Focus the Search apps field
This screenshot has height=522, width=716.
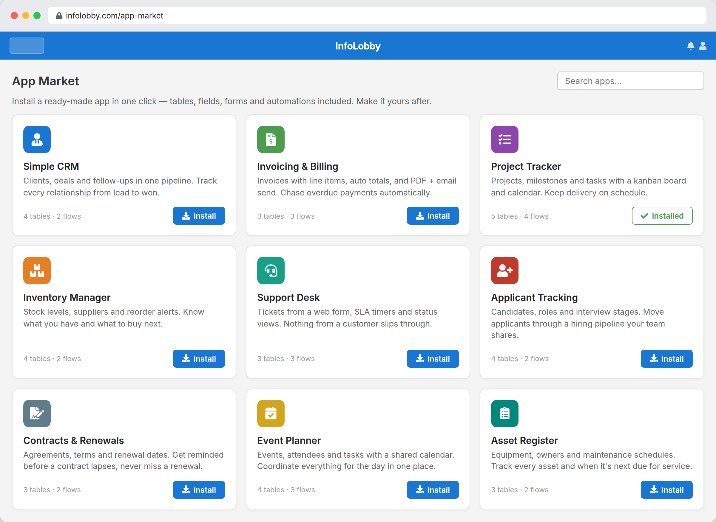[x=630, y=81]
